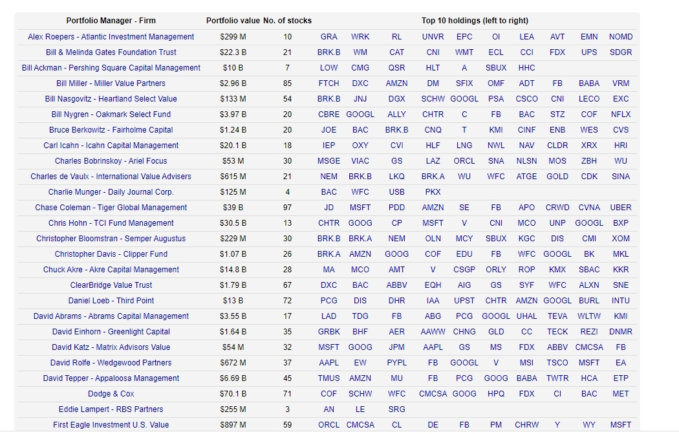Open NFLX ticker in Bill Nygren's holdings

620,114
